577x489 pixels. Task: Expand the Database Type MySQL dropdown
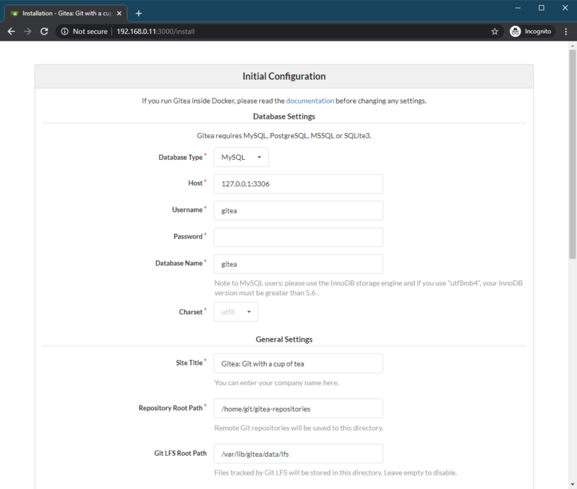coord(240,157)
